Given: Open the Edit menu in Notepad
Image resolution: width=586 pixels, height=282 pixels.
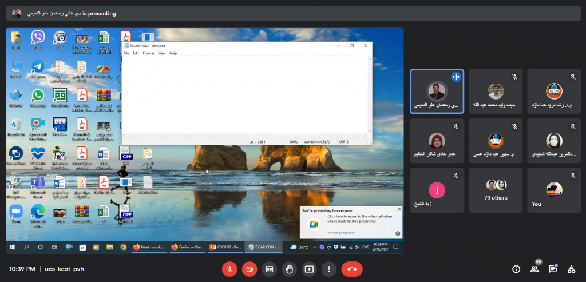Looking at the screenshot, I should pyautogui.click(x=136, y=53).
